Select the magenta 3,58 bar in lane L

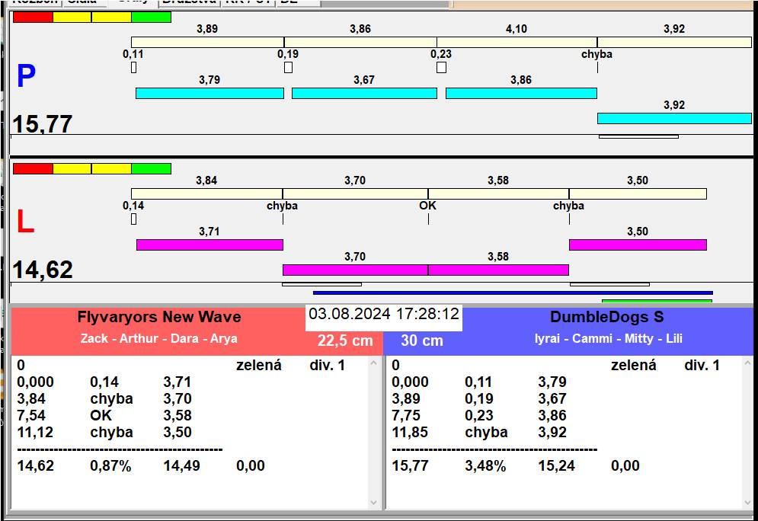498,270
